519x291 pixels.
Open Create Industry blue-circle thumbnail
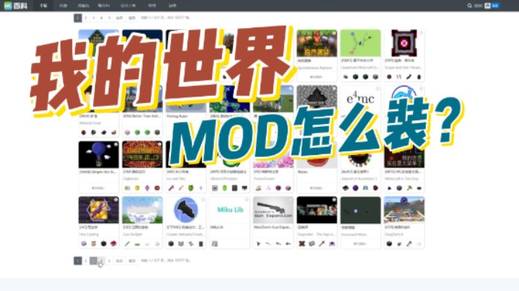coord(186,210)
